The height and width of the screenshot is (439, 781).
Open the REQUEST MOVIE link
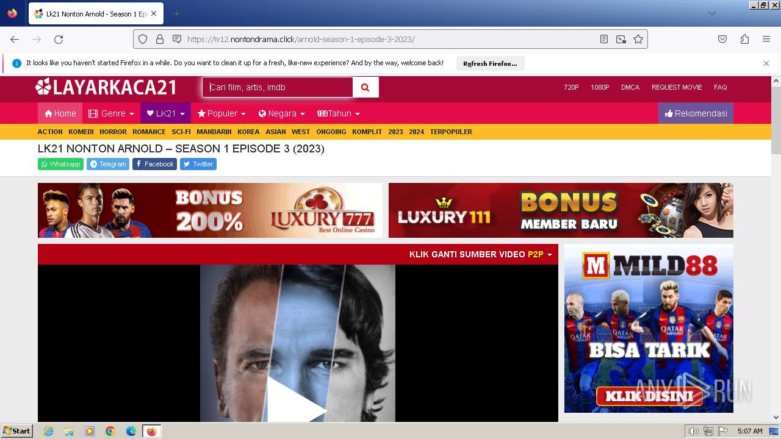677,87
